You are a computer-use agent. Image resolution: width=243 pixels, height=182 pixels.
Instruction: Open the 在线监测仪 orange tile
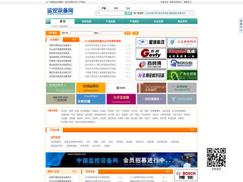[91, 88]
